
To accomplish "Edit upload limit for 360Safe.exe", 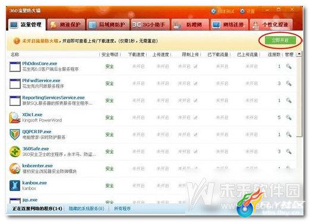I will [195, 152].
